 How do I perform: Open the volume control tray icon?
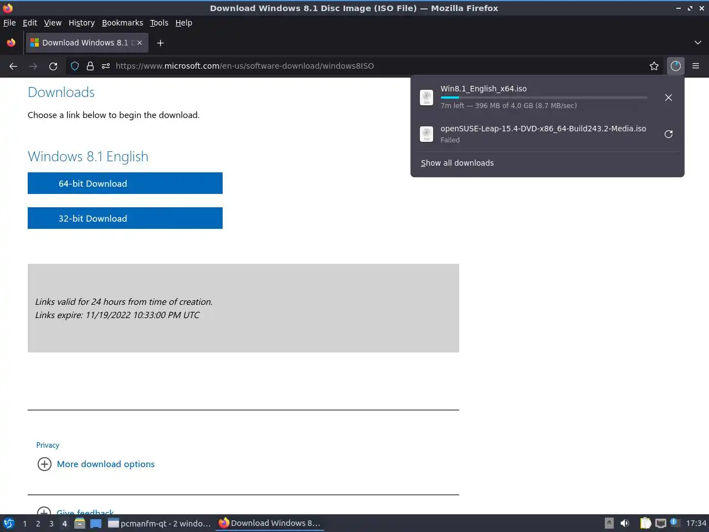[625, 523]
